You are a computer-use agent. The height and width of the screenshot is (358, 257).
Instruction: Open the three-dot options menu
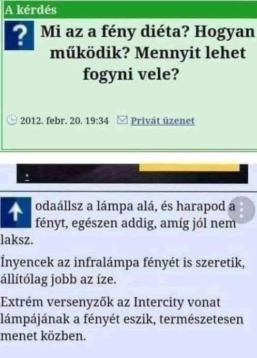241,210
